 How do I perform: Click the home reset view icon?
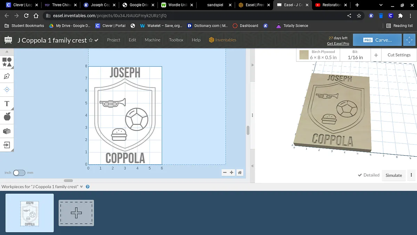[239, 172]
